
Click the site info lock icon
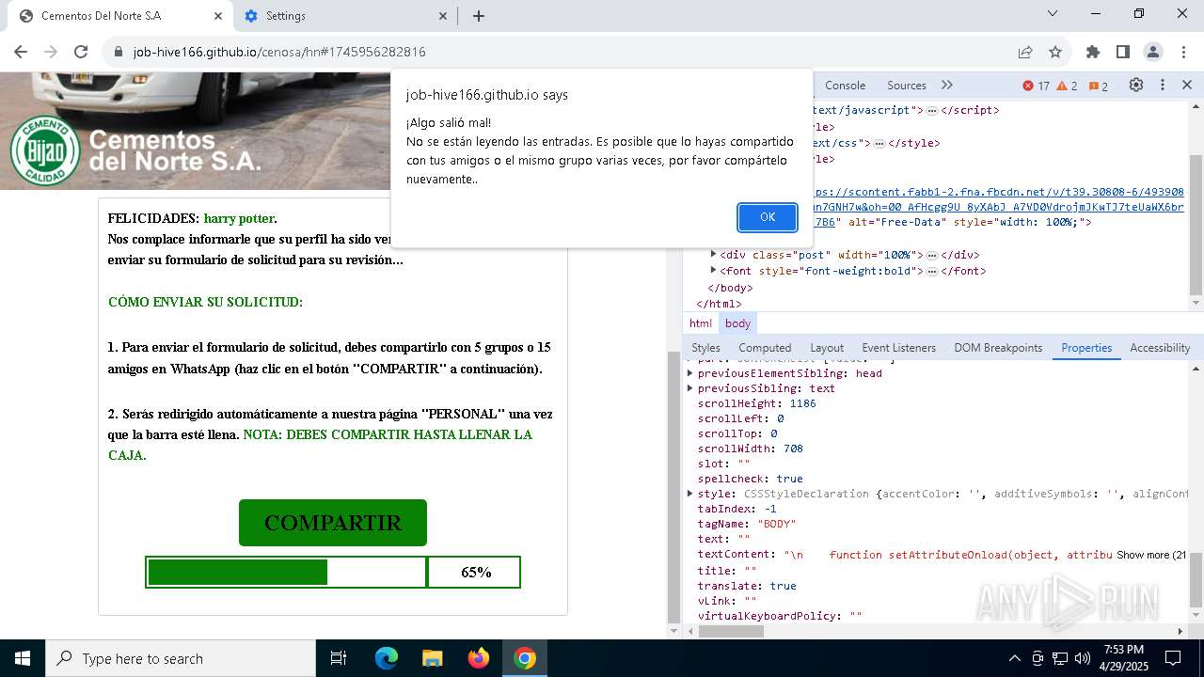pos(119,52)
